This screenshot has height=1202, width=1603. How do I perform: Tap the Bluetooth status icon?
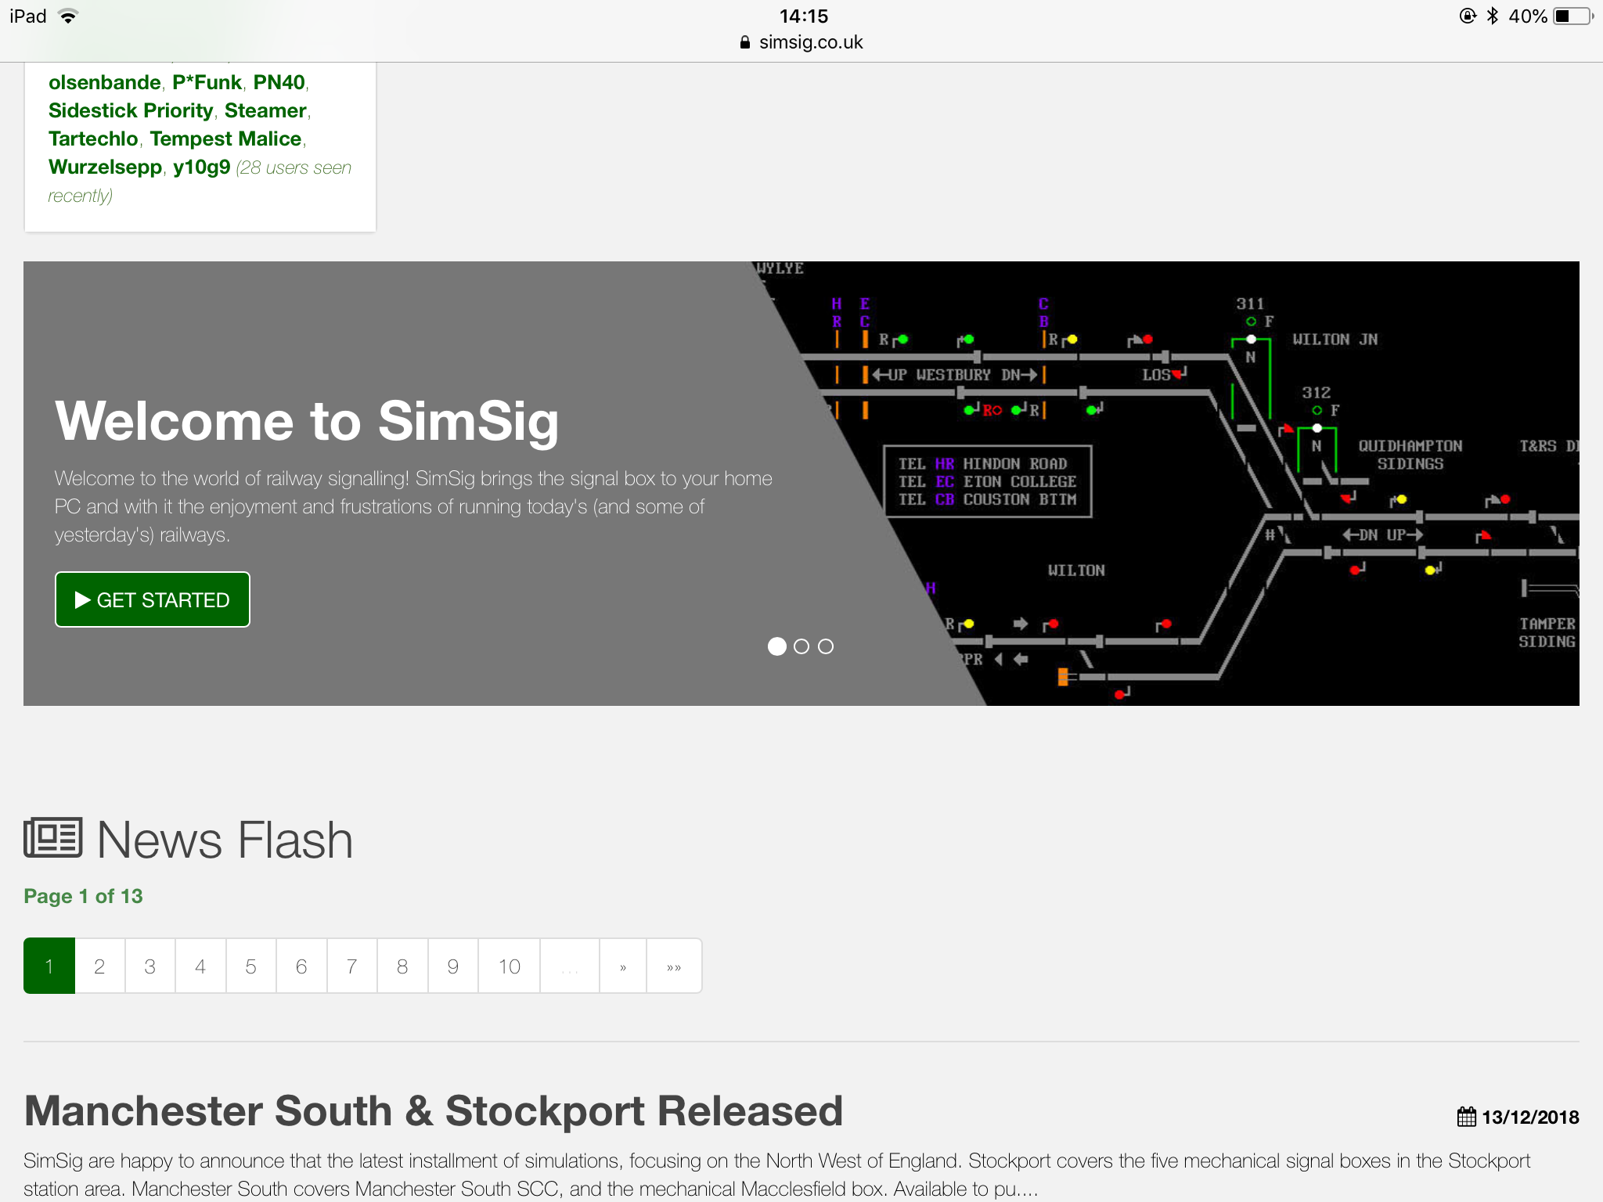pos(1493,16)
